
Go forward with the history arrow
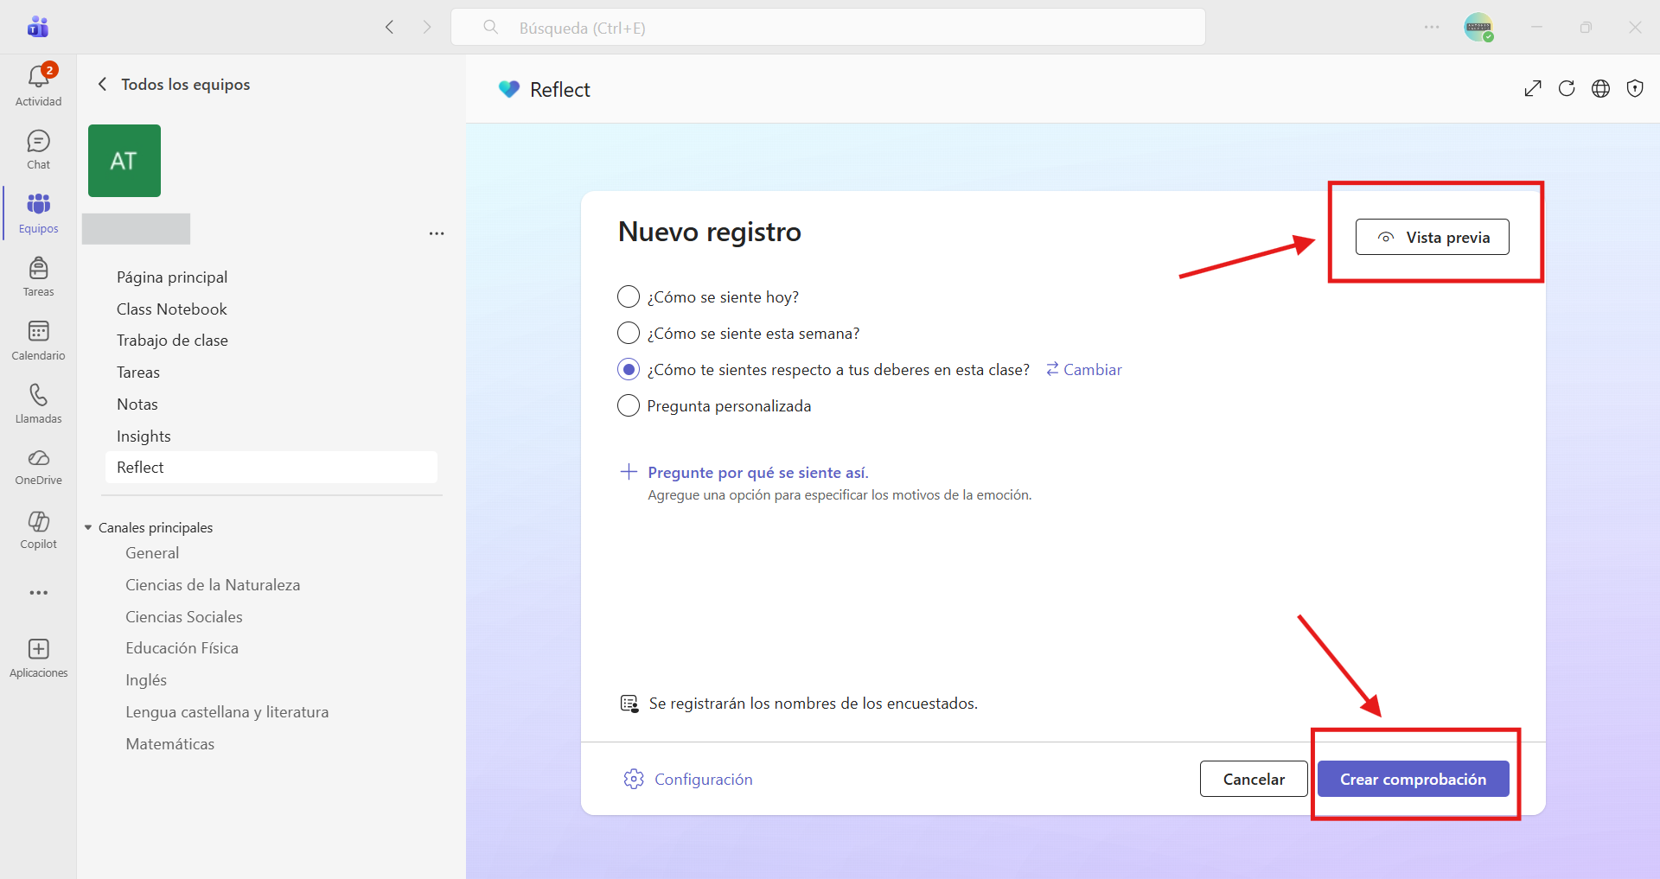[x=426, y=27]
